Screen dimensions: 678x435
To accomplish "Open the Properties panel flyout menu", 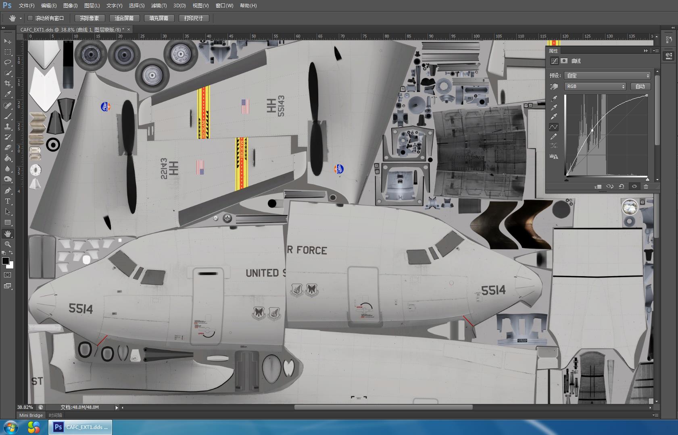I will (655, 51).
